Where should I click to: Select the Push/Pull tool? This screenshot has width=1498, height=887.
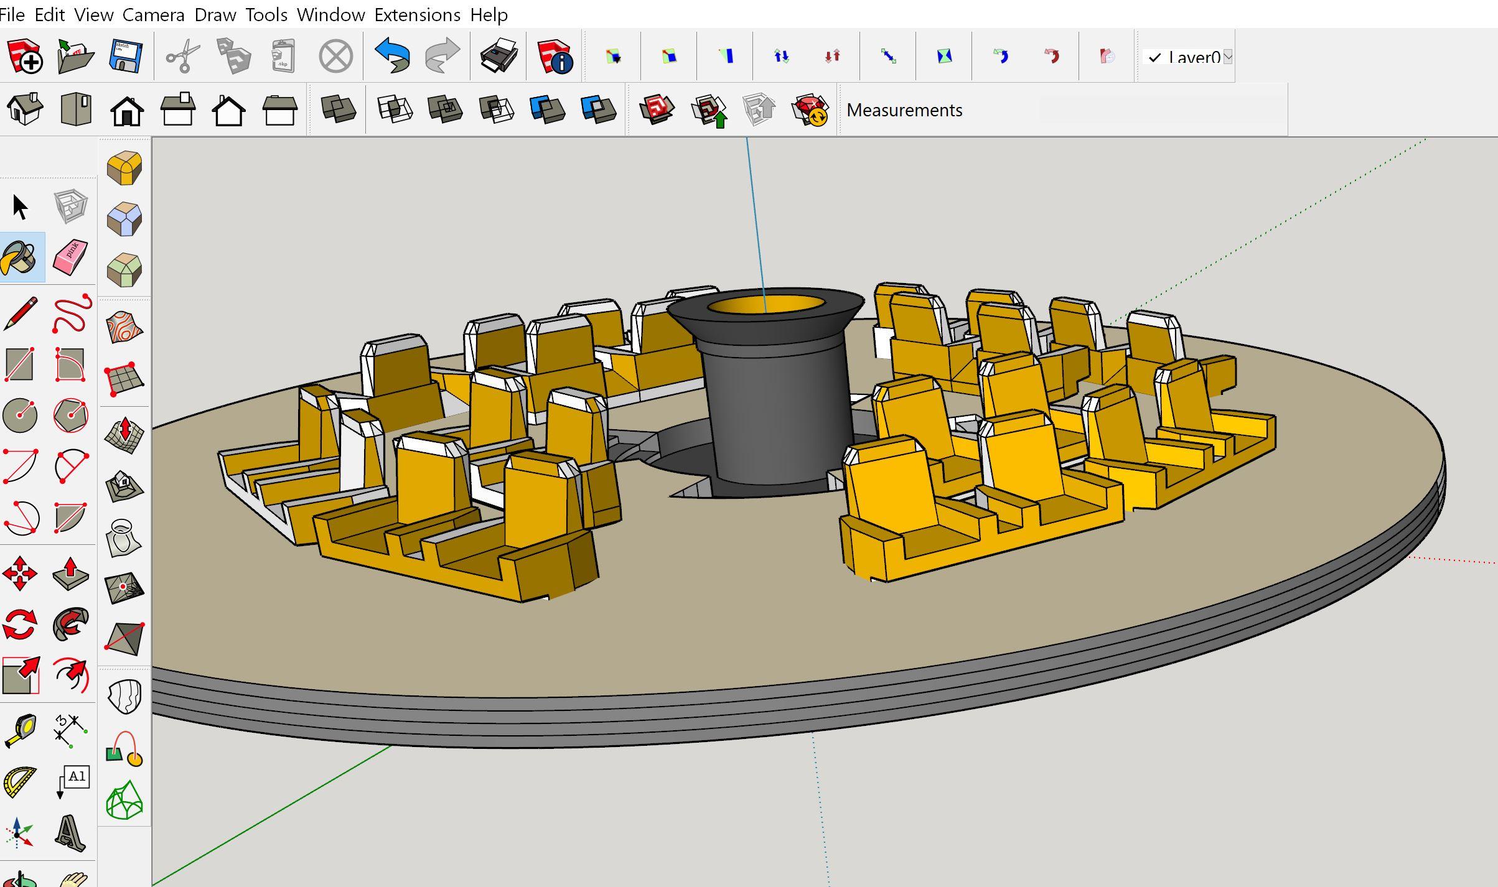70,573
